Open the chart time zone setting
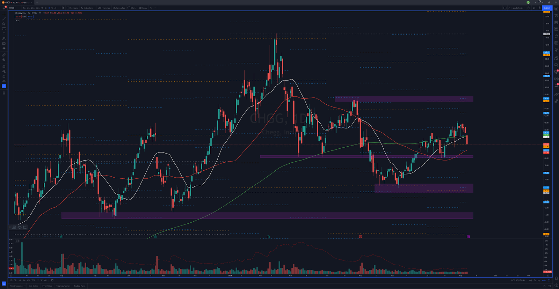The width and height of the screenshot is (559, 289). coord(518,280)
